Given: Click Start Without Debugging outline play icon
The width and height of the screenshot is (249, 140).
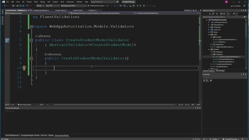Looking at the screenshot, I should tap(108, 6).
